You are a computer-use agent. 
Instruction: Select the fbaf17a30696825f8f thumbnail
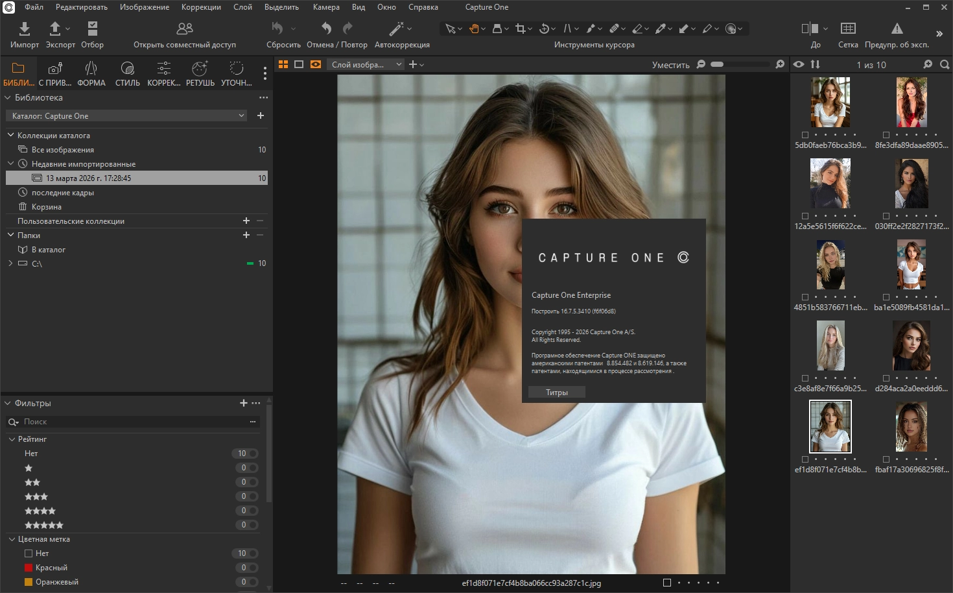911,427
